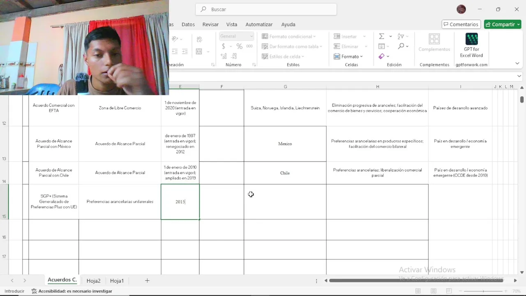Click the text orientation icon
This screenshot has width=526, height=296.
(175, 39)
